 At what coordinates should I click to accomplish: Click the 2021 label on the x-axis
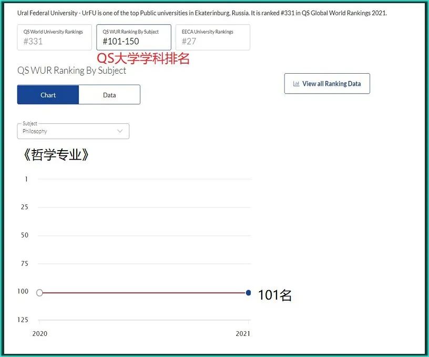click(242, 333)
